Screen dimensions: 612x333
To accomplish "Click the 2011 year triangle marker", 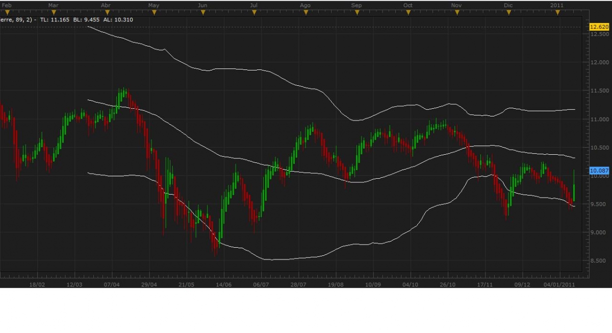I will (557, 12).
